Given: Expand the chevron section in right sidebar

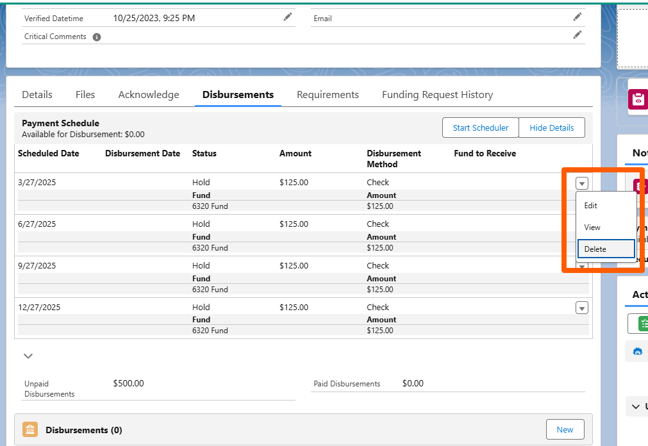Looking at the screenshot, I should (x=636, y=407).
